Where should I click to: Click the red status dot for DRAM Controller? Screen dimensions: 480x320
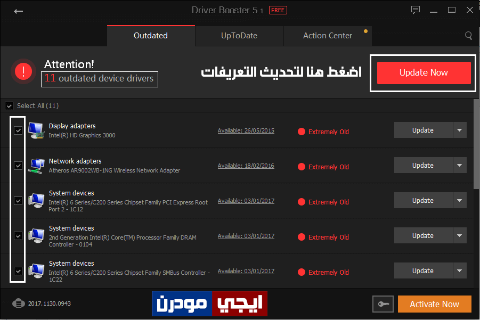pos(302,237)
